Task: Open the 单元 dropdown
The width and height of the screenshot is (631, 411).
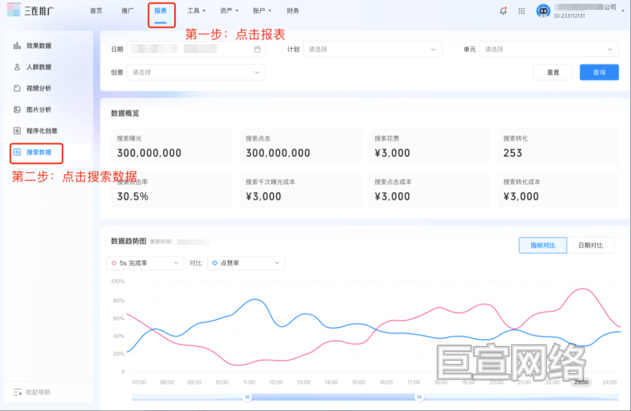Action: coord(549,49)
